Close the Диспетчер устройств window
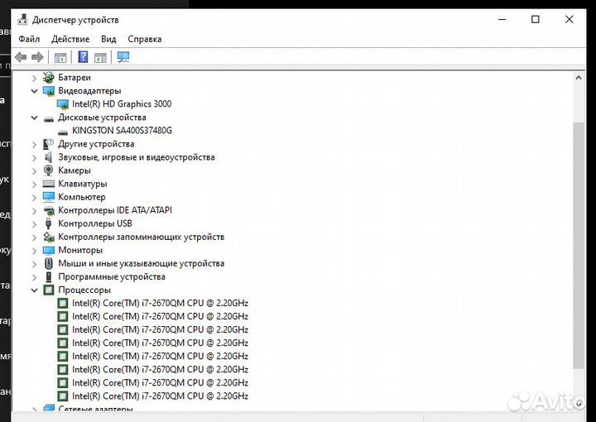 pos(569,19)
